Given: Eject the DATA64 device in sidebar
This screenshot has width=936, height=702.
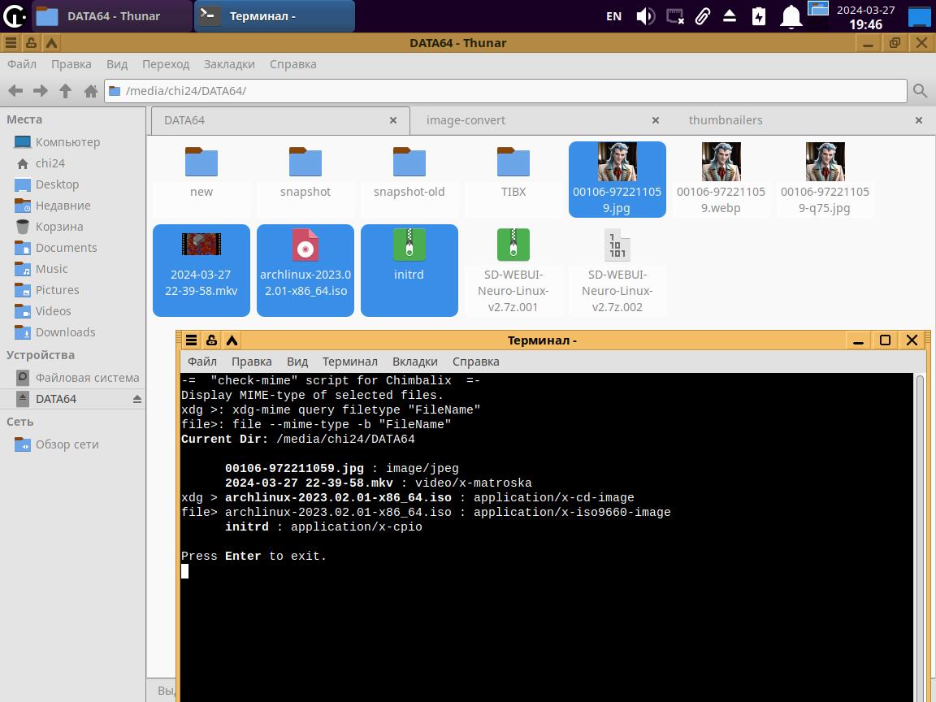Looking at the screenshot, I should tap(136, 399).
